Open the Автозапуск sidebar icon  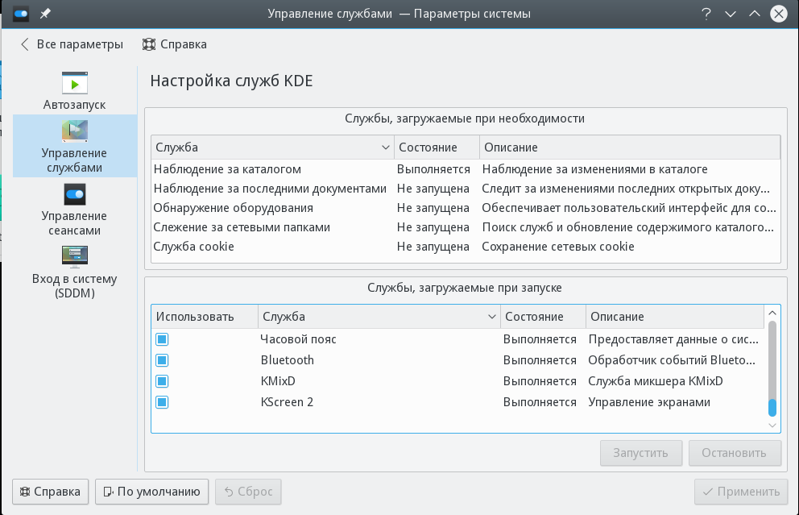tap(75, 84)
